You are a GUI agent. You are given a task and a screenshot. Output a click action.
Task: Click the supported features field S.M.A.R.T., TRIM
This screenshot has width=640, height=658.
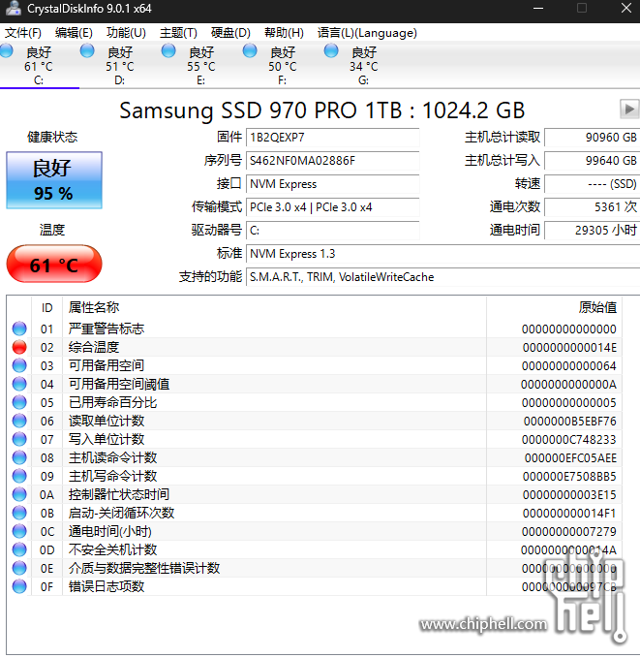pos(442,277)
